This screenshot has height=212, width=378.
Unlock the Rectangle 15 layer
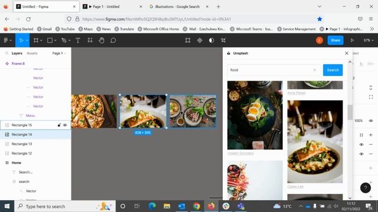[x=59, y=125]
